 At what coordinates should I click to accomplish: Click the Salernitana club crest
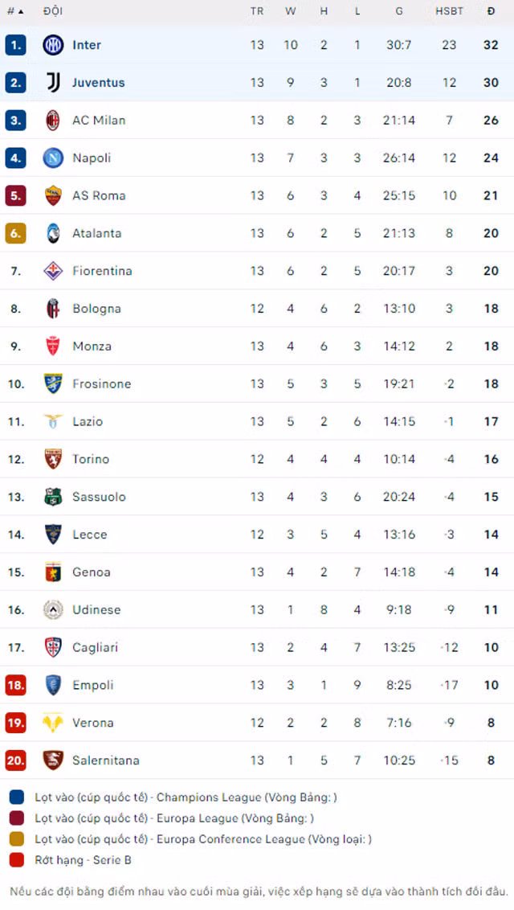53,760
